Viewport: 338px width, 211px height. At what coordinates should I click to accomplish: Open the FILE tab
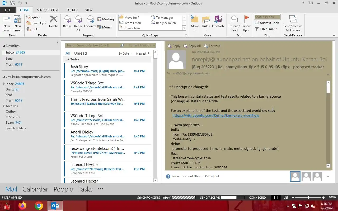click(x=8, y=10)
